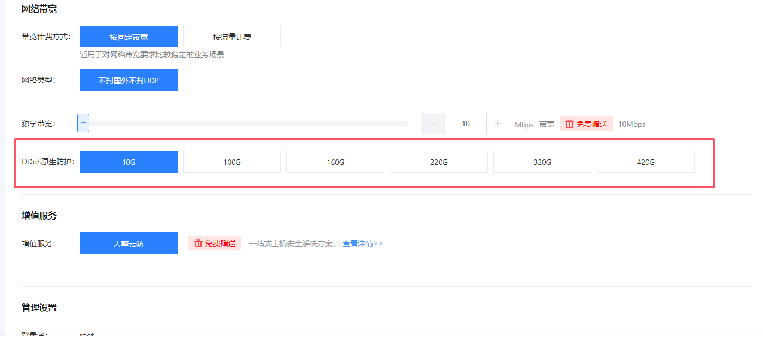Click the 10Mbps free bandwidth label
763x344 pixels.
tap(632, 124)
